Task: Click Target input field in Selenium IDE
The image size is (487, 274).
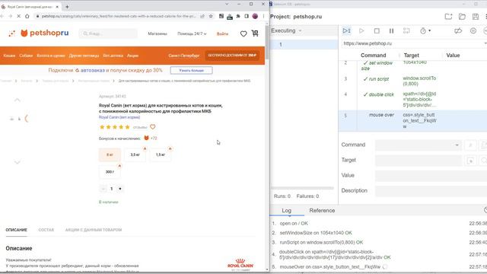Action: tap(419, 161)
